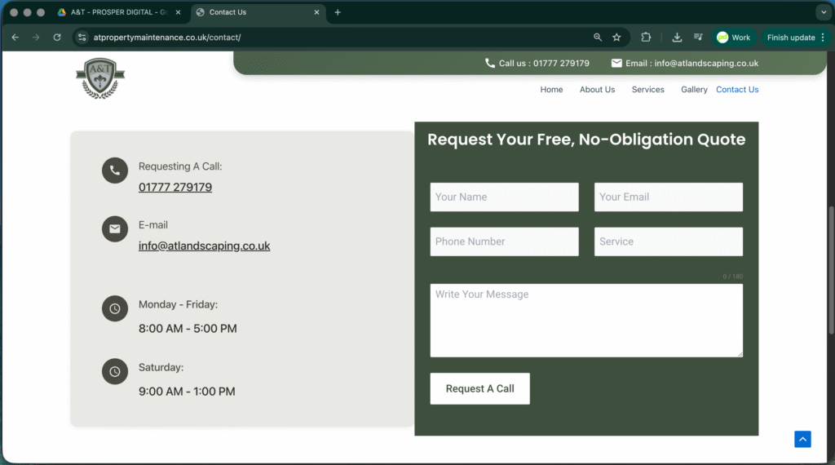Image resolution: width=835 pixels, height=465 pixels.
Task: Go back to previous page
Action: (x=15, y=38)
